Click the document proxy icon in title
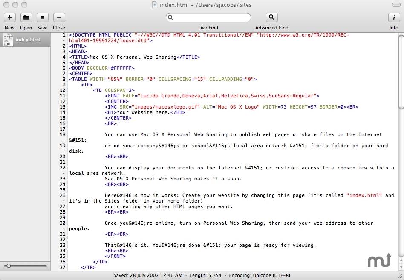Image resolution: width=404 pixels, height=280 pixels. (155, 5)
